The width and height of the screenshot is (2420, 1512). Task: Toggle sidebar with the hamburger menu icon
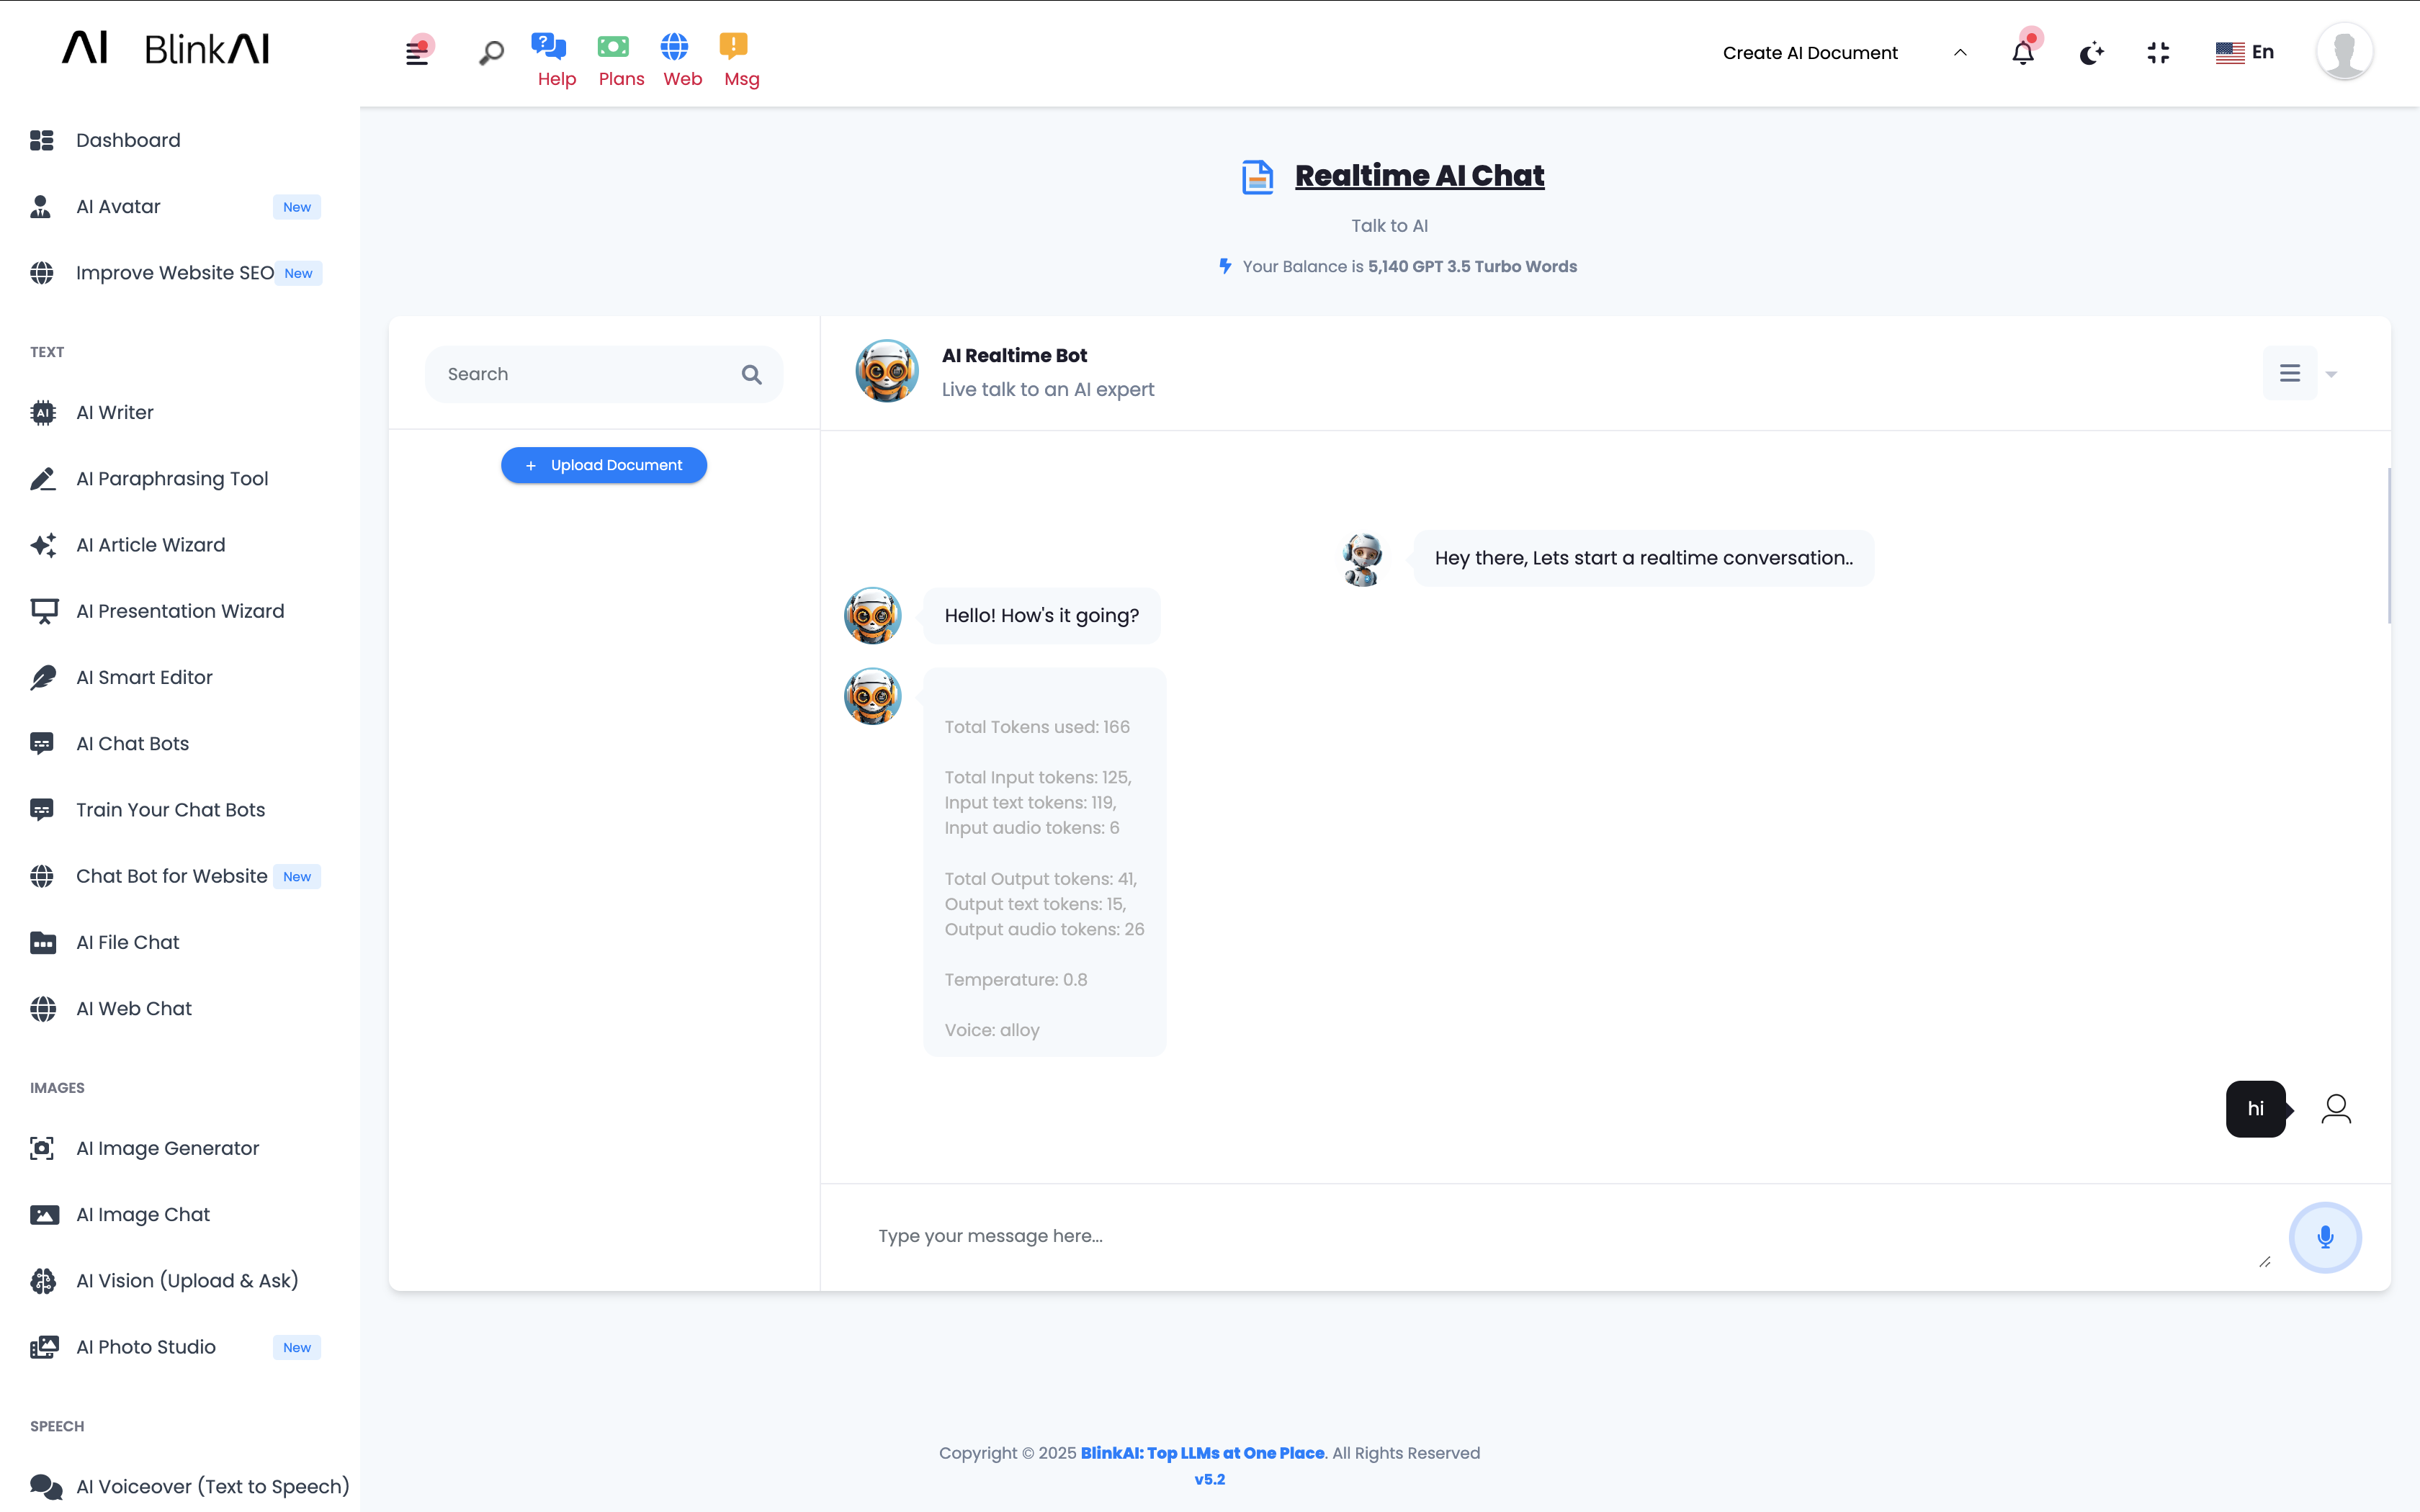coord(417,53)
